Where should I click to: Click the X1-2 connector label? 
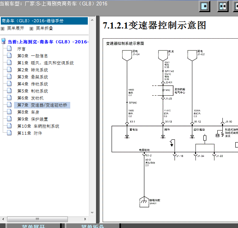tap(149, 155)
